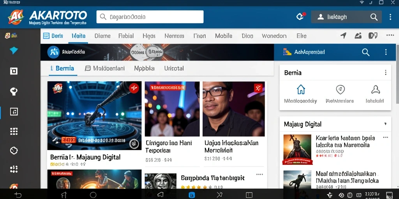Open the sidebar grid icon
399x199 pixels.
point(14,131)
